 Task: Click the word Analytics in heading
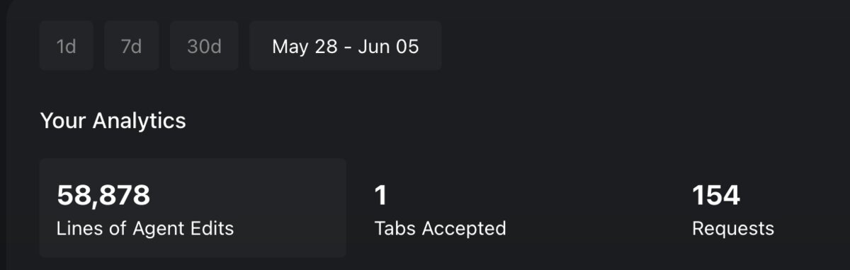pyautogui.click(x=140, y=122)
